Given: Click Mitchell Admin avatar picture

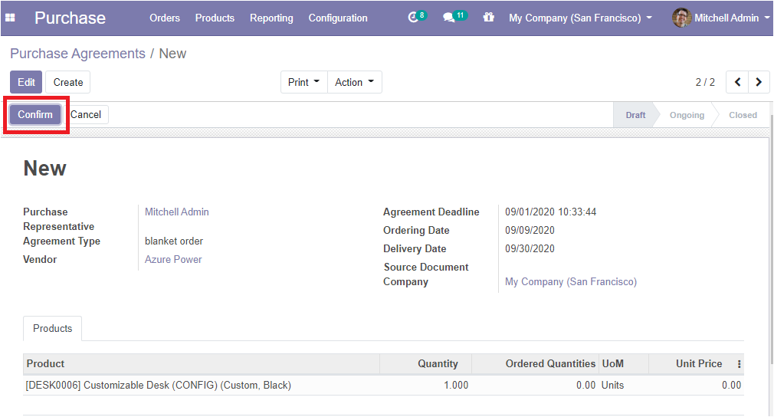Looking at the screenshot, I should click(681, 18).
